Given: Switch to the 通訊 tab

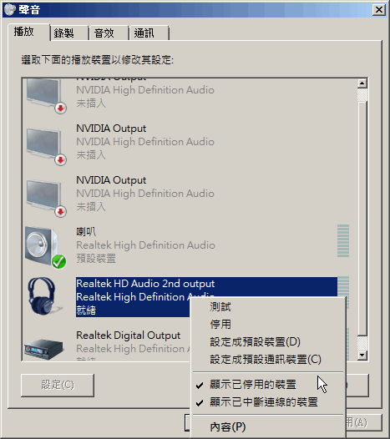Looking at the screenshot, I should tap(149, 33).
